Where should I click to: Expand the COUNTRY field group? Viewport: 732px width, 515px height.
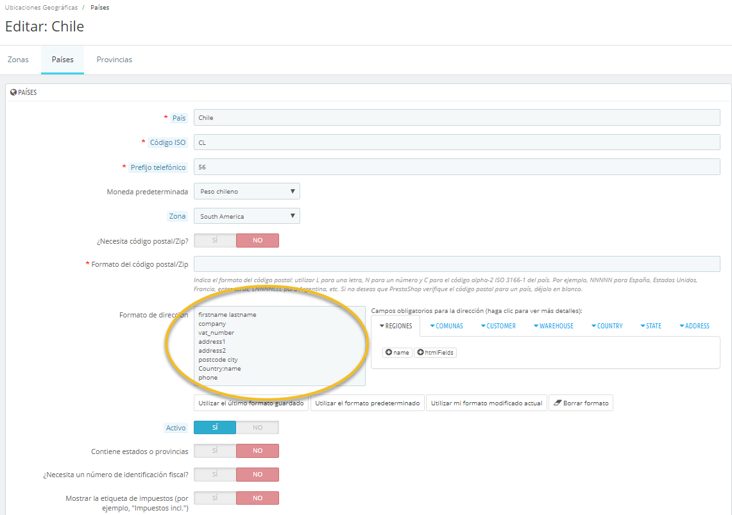(607, 326)
